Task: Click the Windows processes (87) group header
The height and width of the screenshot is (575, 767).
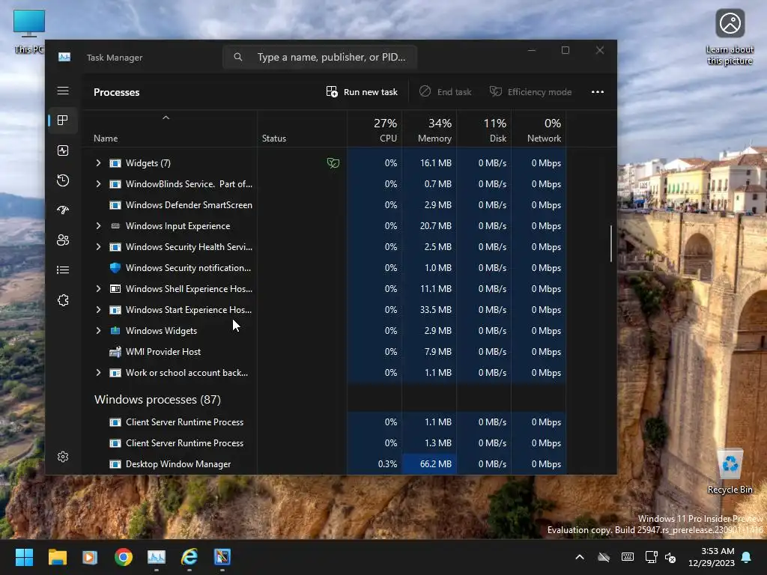Action: [157, 400]
